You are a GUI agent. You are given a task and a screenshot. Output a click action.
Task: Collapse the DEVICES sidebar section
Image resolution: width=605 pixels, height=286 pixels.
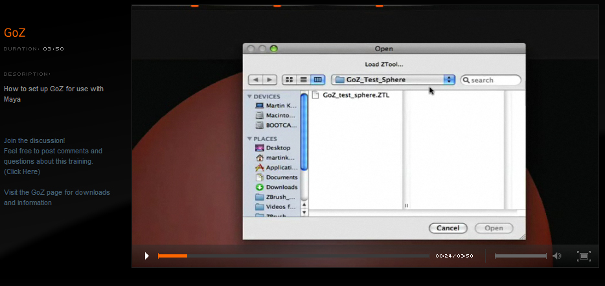pyautogui.click(x=249, y=97)
